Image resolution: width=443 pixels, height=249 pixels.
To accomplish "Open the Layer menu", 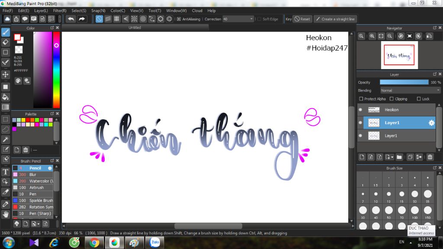I will pyautogui.click(x=41, y=11).
